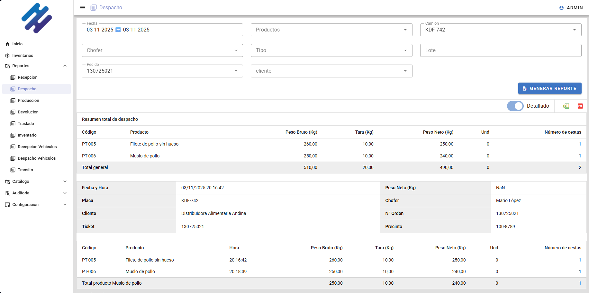
Task: Open the Camion dropdown showing KDF-742
Action: (x=500, y=30)
